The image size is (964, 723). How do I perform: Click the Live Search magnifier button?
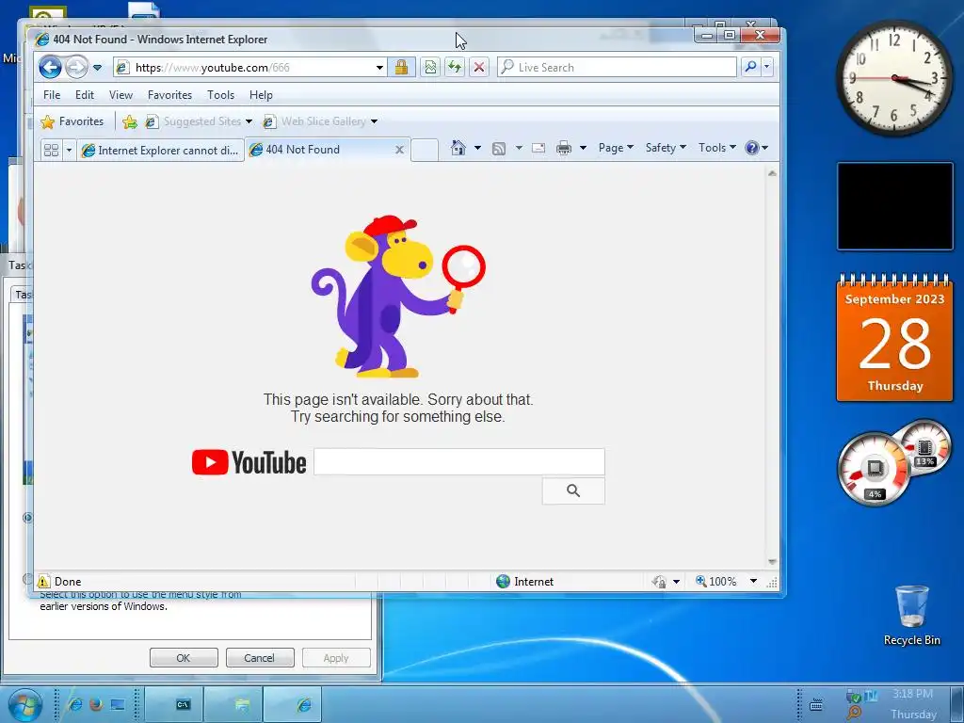click(x=750, y=67)
